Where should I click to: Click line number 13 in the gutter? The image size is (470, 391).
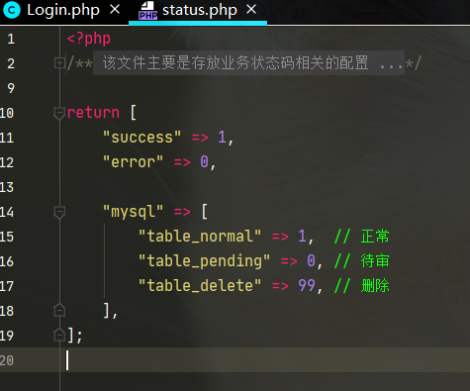pos(7,187)
